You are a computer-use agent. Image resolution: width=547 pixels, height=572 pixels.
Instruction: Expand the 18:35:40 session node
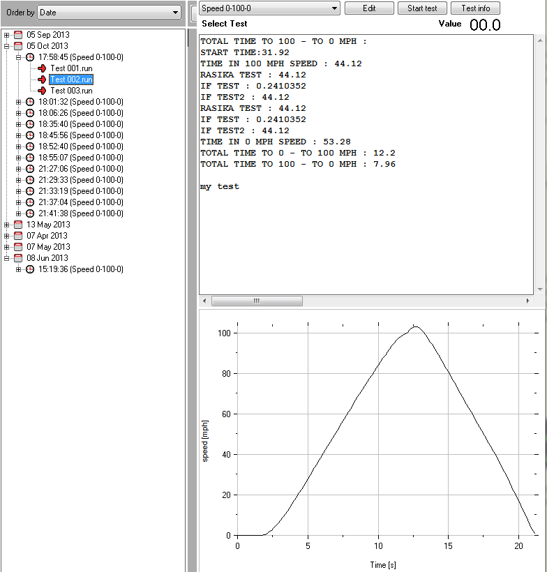point(19,124)
